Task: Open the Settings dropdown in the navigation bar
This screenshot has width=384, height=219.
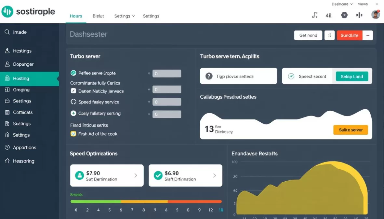Action: click(125, 16)
